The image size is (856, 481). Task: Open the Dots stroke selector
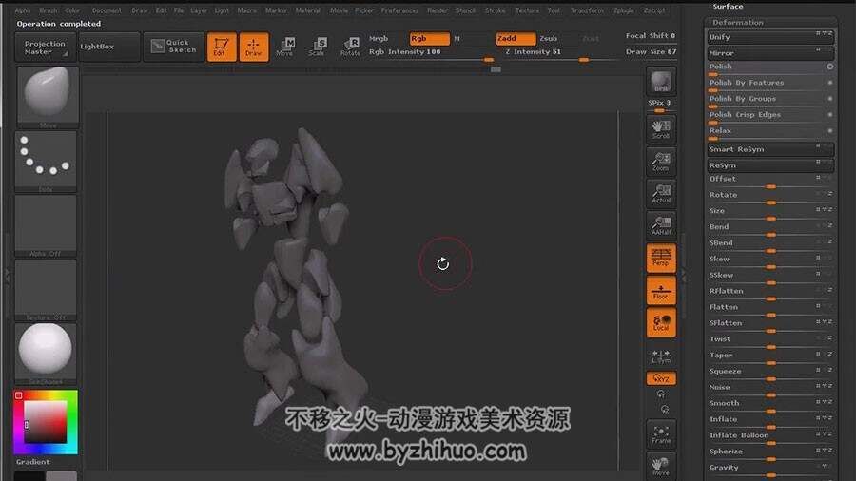[x=46, y=161]
